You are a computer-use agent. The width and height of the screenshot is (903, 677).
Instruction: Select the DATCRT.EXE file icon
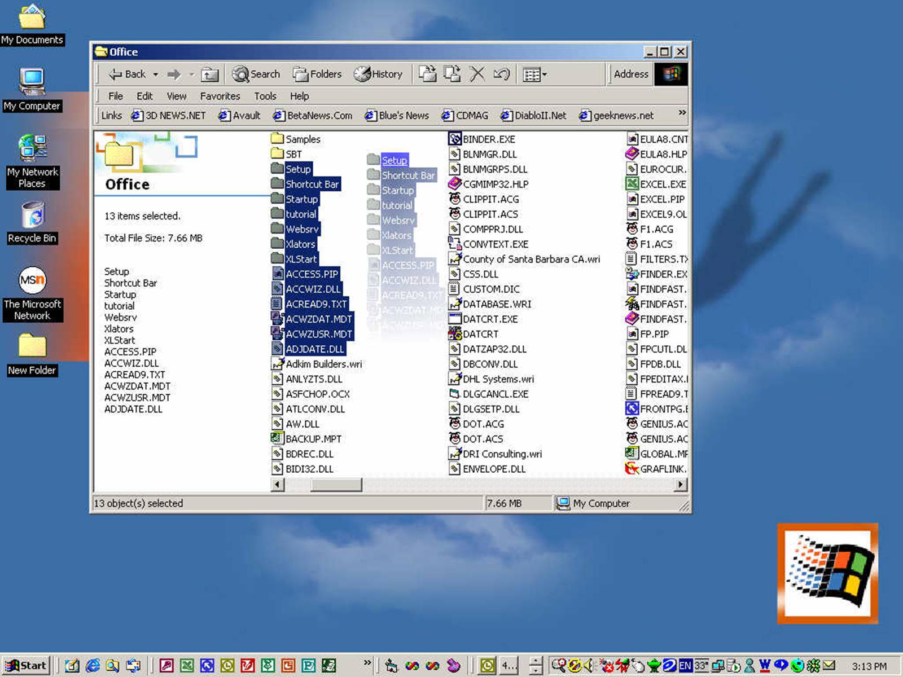(454, 319)
